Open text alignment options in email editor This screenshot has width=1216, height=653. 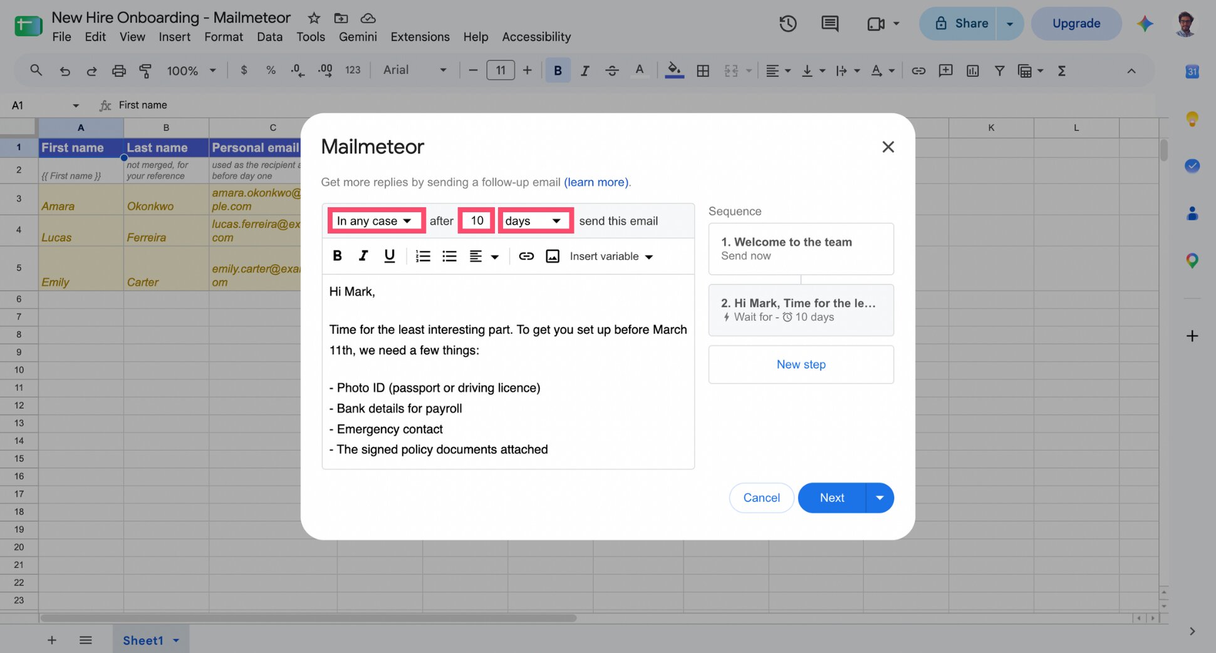click(x=484, y=256)
